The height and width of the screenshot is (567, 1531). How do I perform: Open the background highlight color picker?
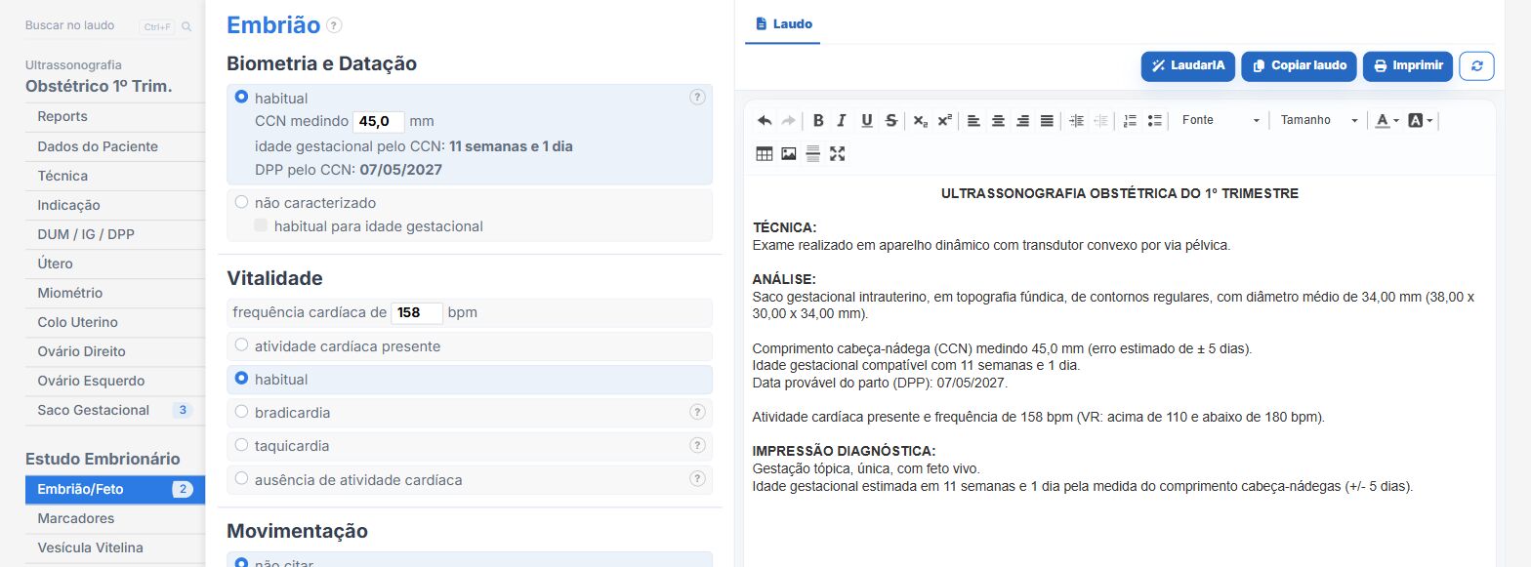[x=1421, y=121]
